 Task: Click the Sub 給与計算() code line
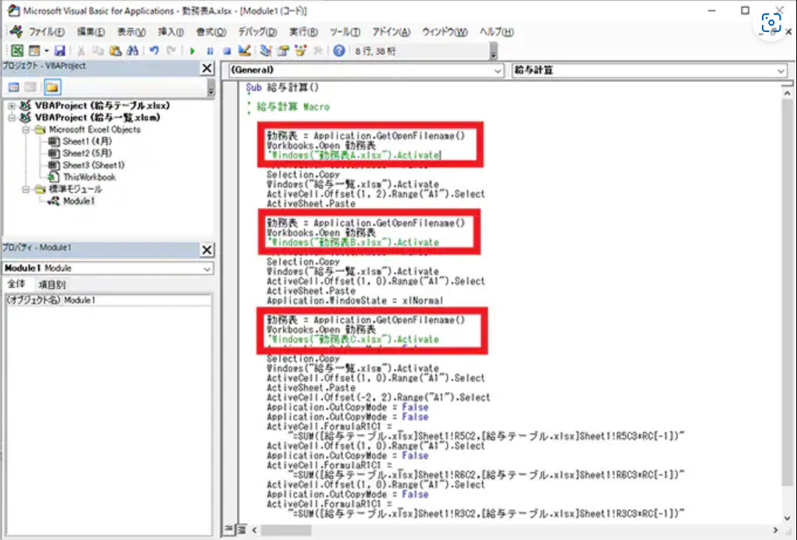pos(282,88)
